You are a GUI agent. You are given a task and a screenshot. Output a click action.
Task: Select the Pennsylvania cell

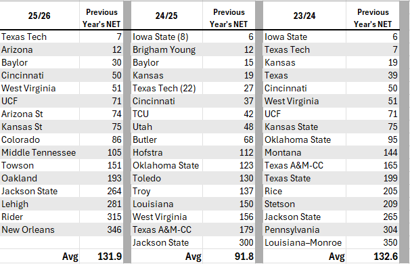tap(304, 229)
